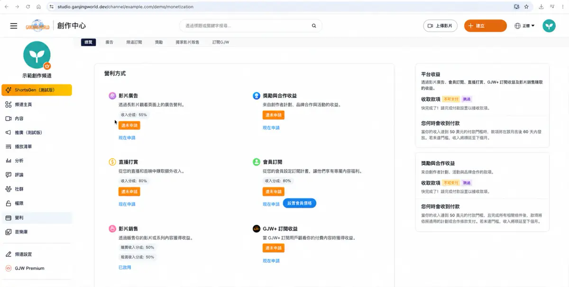Open the hamburger menu beside the logo

(x=14, y=26)
